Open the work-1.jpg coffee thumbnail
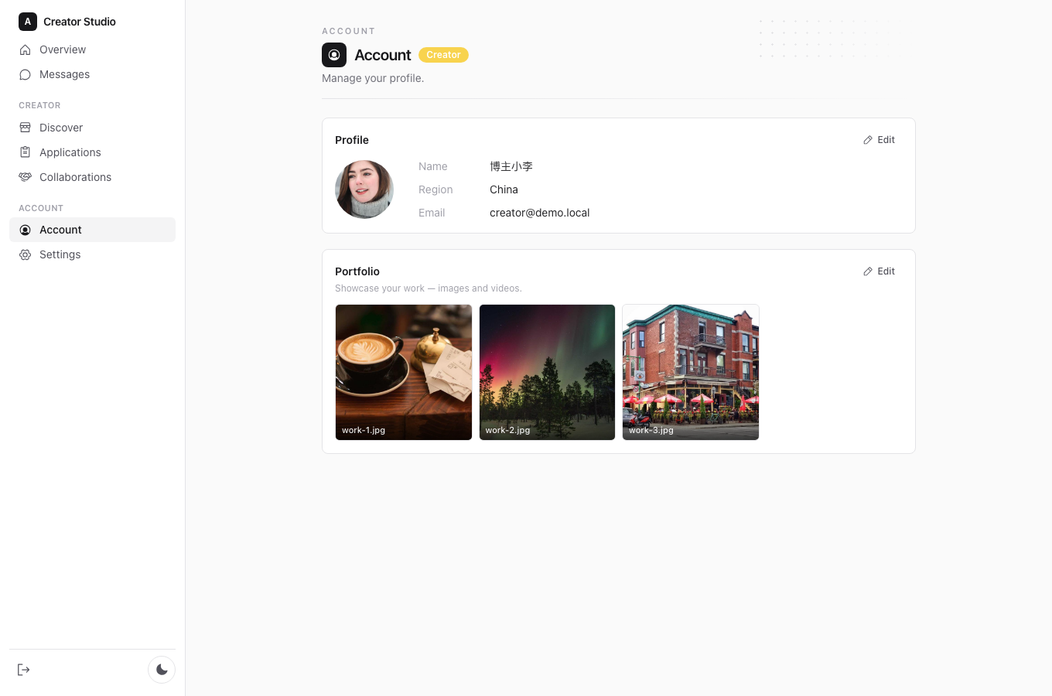This screenshot has width=1052, height=696. click(404, 372)
